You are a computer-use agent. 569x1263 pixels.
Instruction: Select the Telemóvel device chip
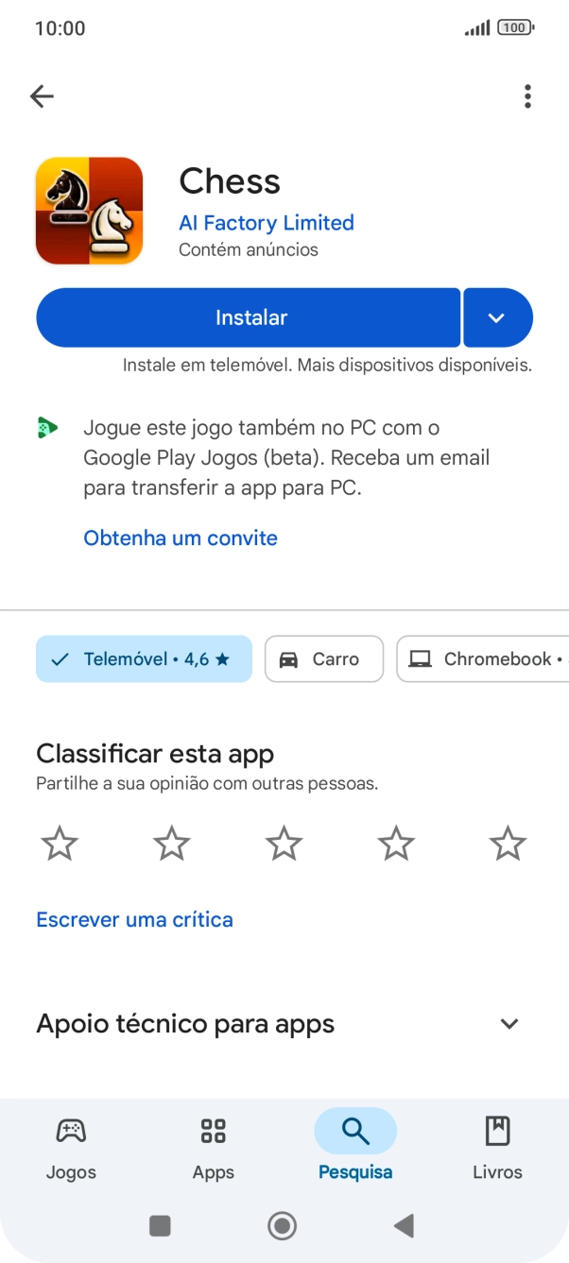pyautogui.click(x=144, y=658)
